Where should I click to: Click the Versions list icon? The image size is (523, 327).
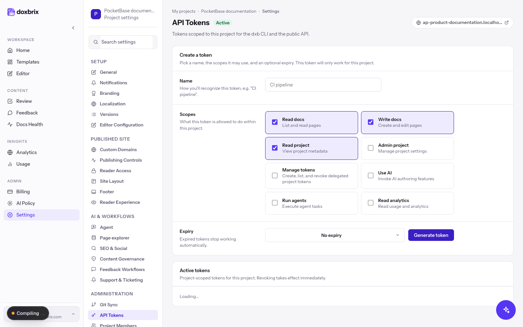(x=94, y=114)
